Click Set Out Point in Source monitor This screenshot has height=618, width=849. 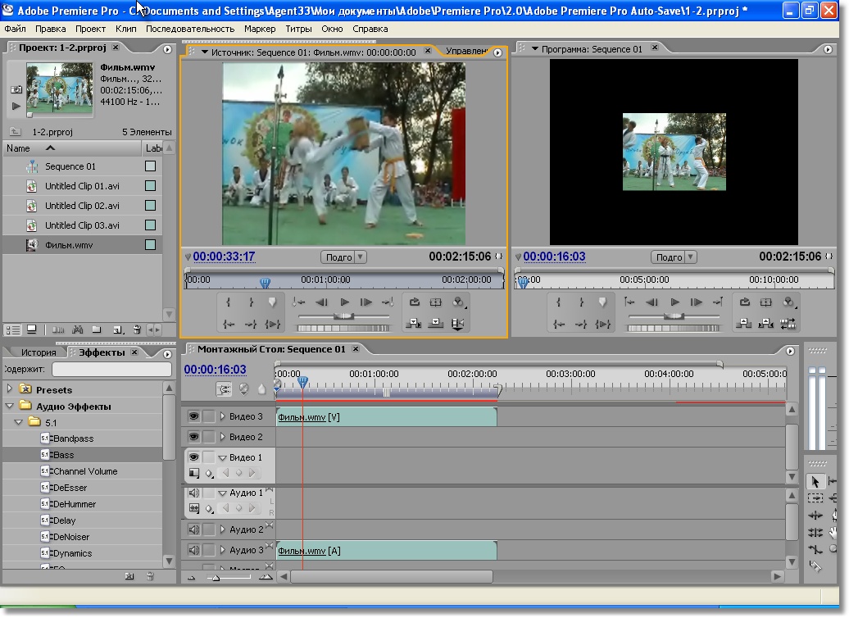(x=251, y=302)
